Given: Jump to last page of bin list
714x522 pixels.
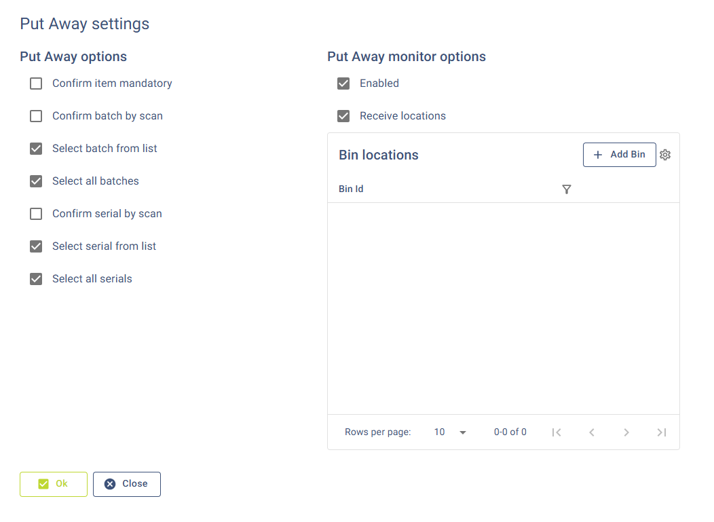Looking at the screenshot, I should [662, 432].
